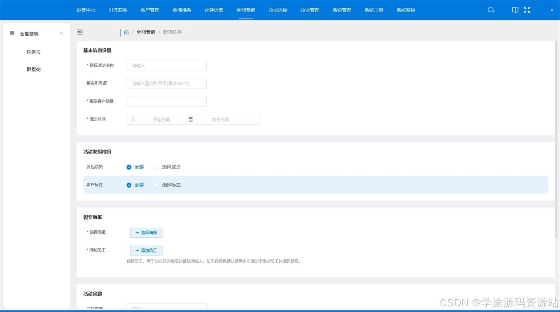Collapse the 全能营销 sidebar group chevron

pos(61,33)
